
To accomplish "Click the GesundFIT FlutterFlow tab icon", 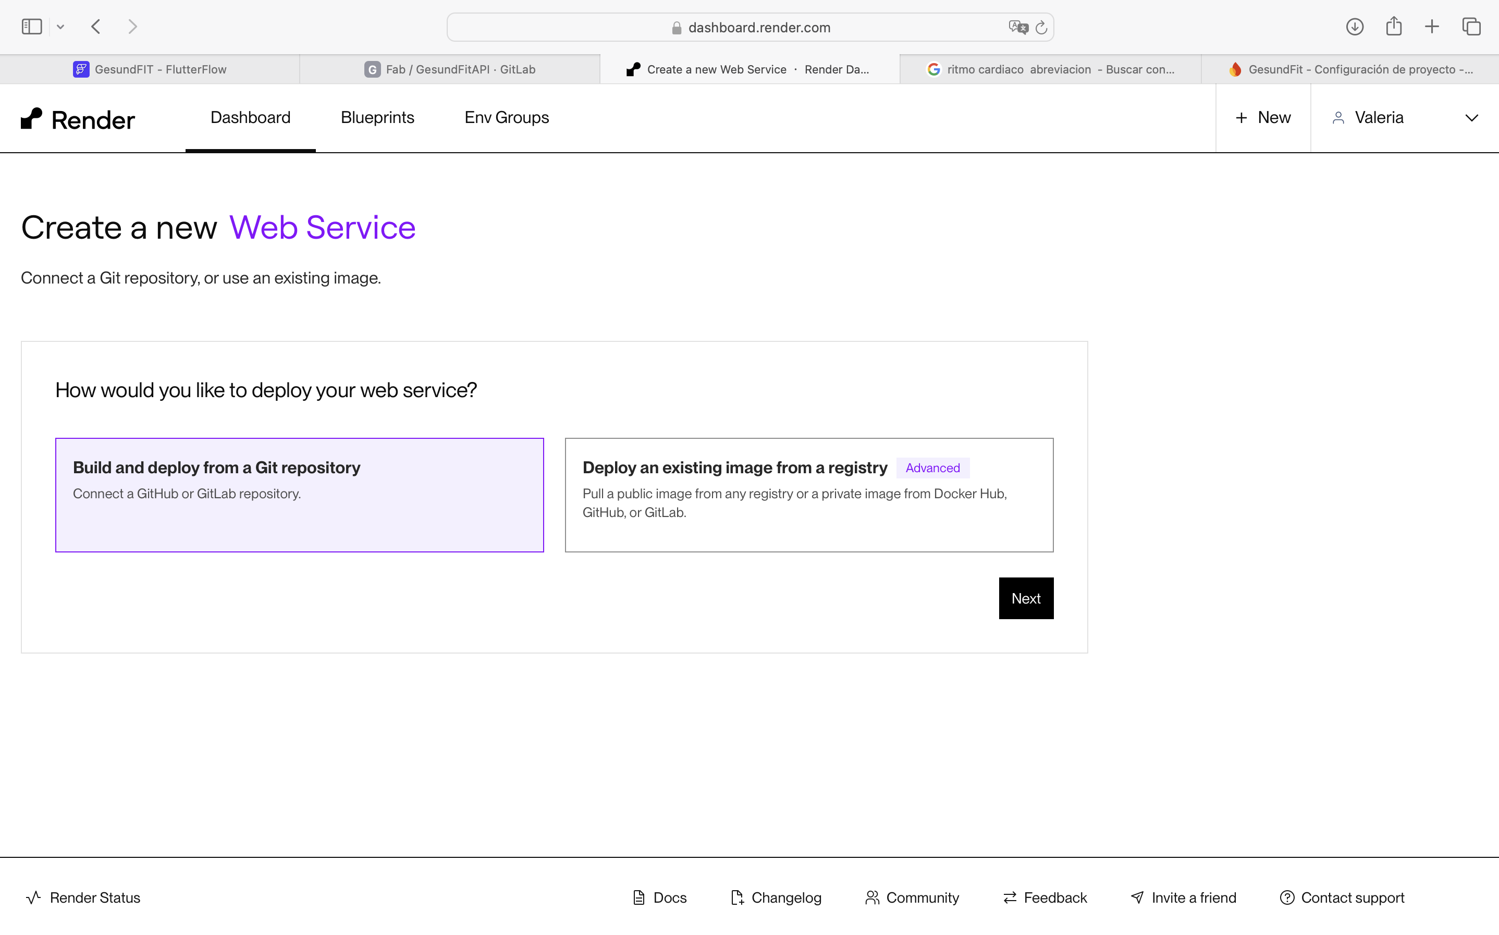I will [81, 69].
